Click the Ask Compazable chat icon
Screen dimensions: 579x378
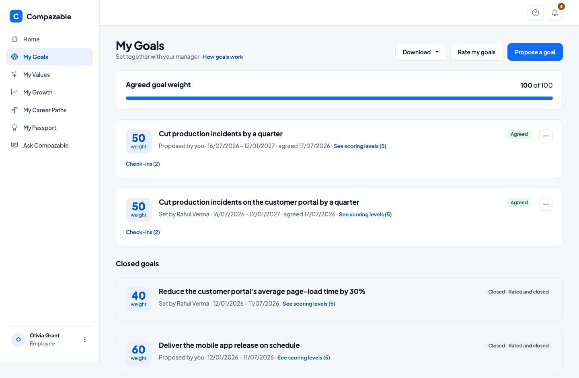(x=14, y=145)
